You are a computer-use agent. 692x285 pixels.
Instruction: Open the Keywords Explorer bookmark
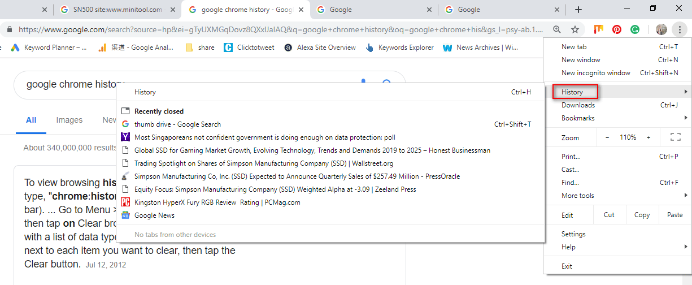[400, 47]
